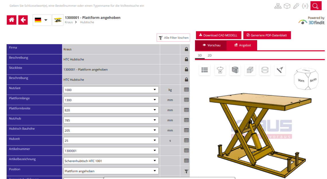
Task: Click table icon in Hubtisch Bauhöhe row
Action: click(x=186, y=130)
